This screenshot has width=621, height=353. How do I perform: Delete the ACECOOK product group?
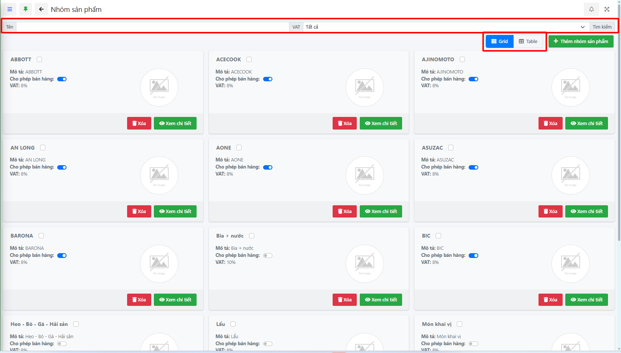(345, 123)
